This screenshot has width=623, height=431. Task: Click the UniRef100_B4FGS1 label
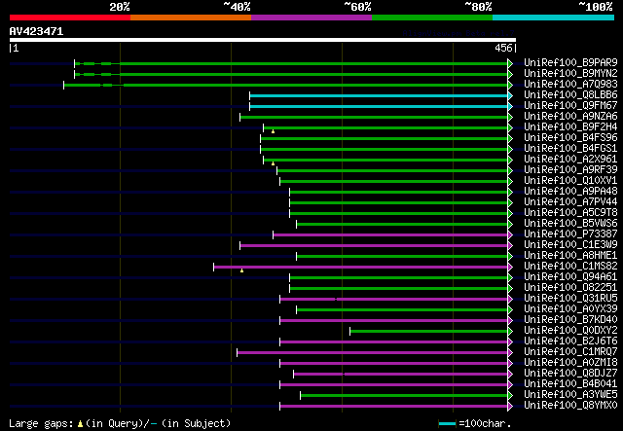pos(570,149)
